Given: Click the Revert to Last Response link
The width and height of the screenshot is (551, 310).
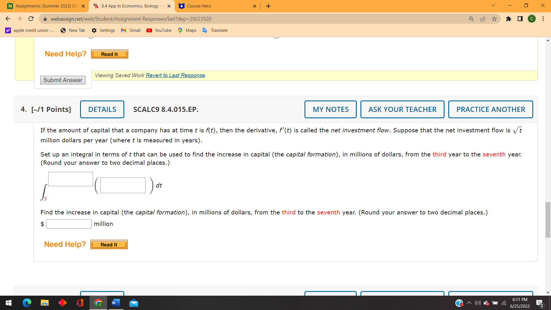Looking at the screenshot, I should point(175,75).
